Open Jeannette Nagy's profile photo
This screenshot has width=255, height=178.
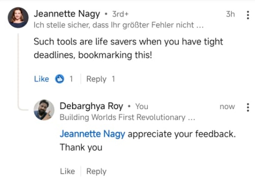[18, 17]
